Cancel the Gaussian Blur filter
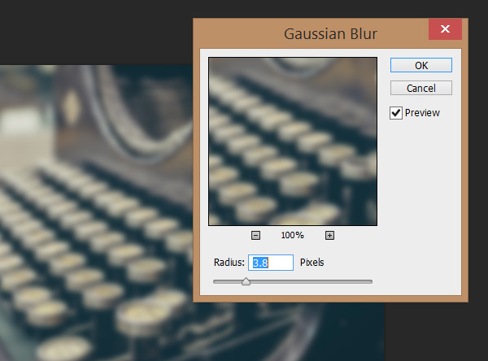 [420, 88]
